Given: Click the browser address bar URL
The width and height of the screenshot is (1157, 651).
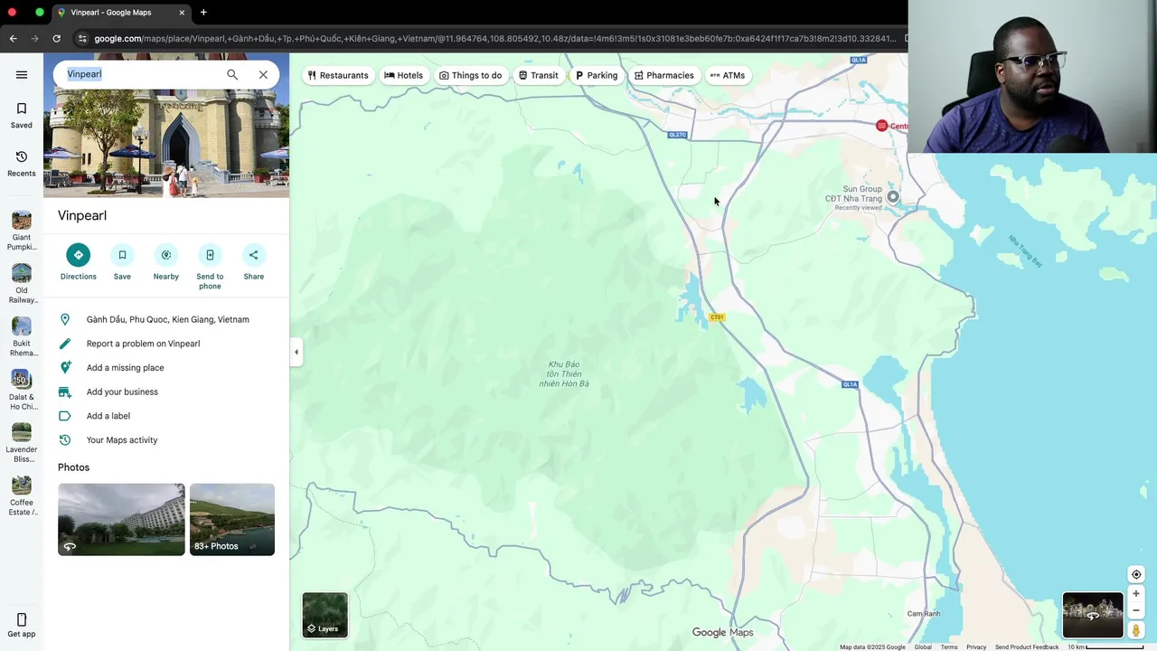Looking at the screenshot, I should [495, 38].
